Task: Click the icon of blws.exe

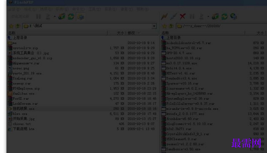Action: click(x=10, y=114)
